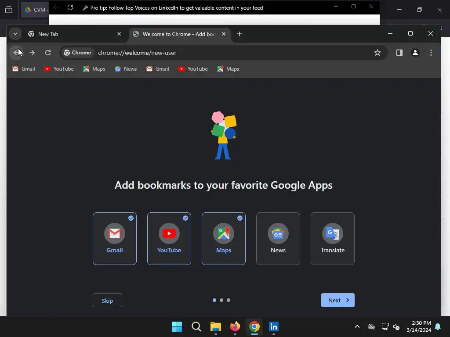
Task: Deselect the Gmail app card
Action: pos(115,239)
